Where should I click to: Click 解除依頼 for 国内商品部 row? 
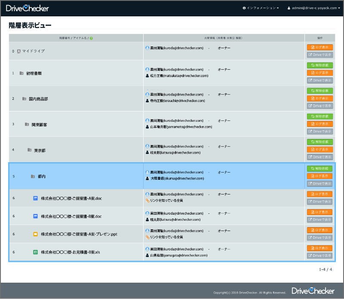(320, 91)
